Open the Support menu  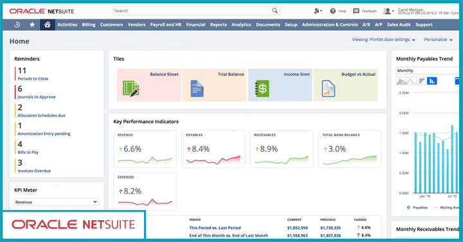[424, 25]
